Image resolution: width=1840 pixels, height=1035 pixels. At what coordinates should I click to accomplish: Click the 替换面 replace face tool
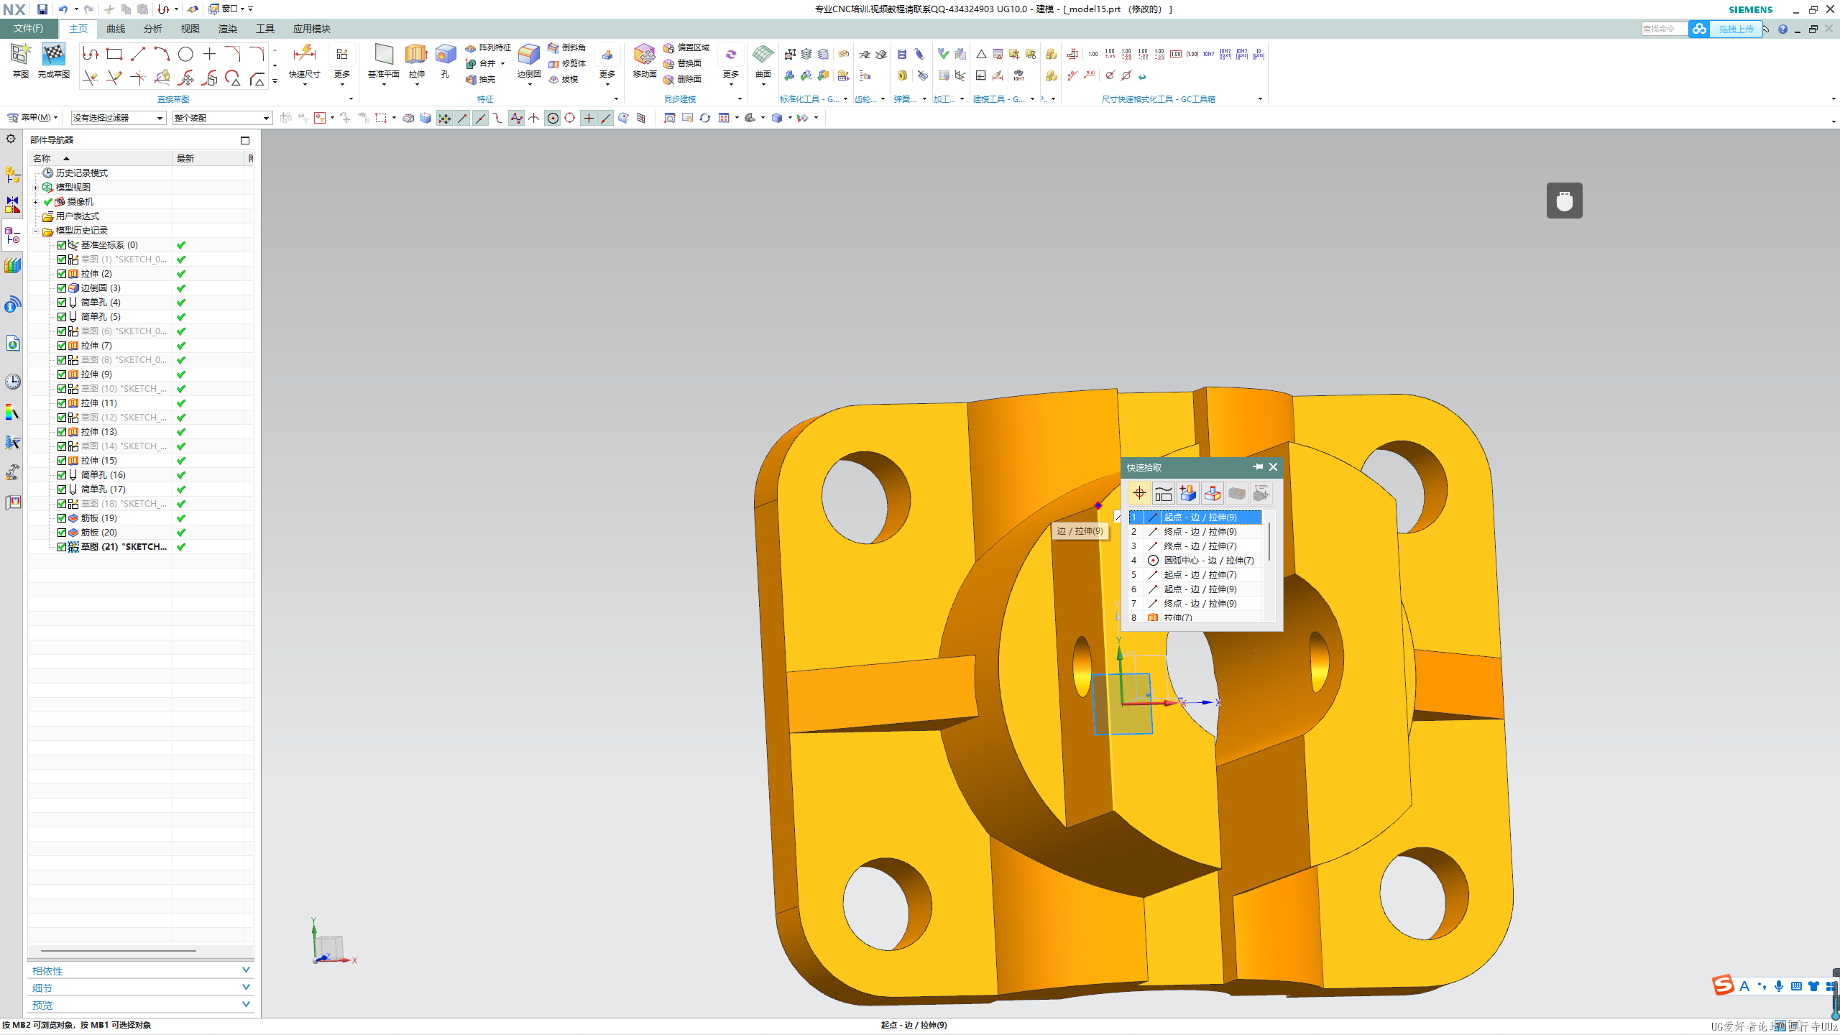pyautogui.click(x=683, y=63)
